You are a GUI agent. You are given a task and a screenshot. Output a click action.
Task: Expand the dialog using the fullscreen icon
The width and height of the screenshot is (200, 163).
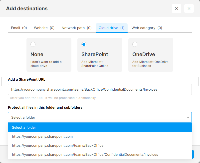tap(176, 9)
